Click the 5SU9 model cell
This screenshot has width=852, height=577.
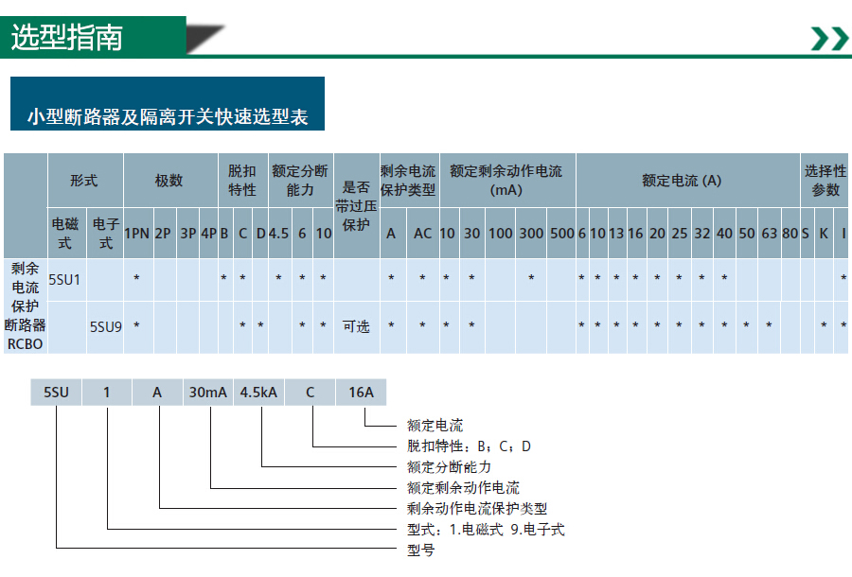click(x=105, y=326)
